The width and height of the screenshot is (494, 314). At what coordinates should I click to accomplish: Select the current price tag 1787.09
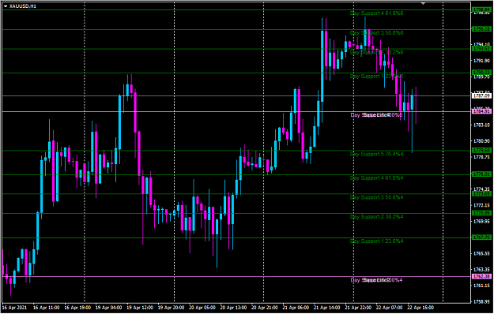pyautogui.click(x=481, y=95)
